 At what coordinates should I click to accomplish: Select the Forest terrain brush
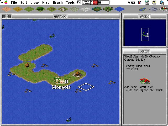point(40,9)
